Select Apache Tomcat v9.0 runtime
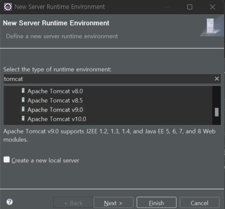Screen dimensions: 225x209 pyautogui.click(x=55, y=110)
